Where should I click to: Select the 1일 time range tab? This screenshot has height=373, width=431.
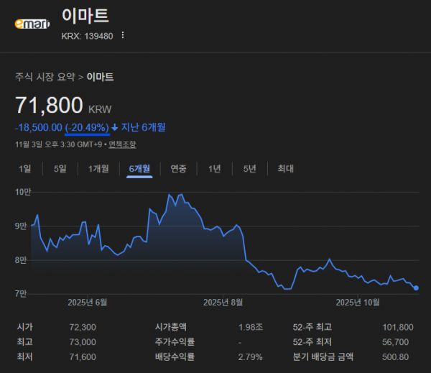point(24,169)
